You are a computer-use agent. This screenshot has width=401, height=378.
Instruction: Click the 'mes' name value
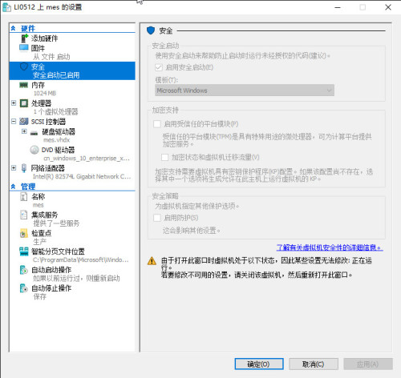(38, 205)
